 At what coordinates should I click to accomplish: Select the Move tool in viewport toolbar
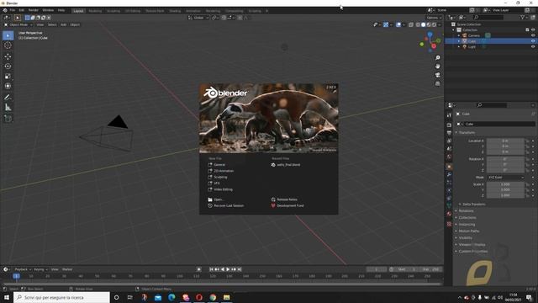pos(8,56)
